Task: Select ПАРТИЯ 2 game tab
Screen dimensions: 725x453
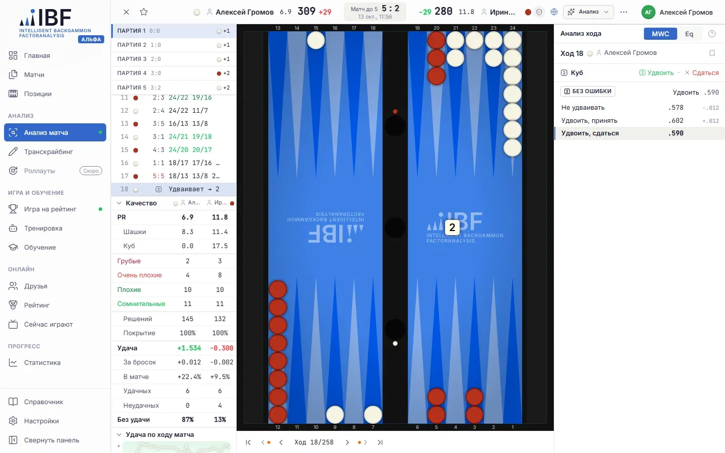Action: click(174, 45)
